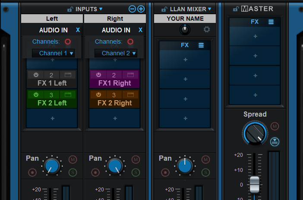The height and width of the screenshot is (200, 303).
Task: Select the FX1 Right plugin name
Action: click(x=114, y=83)
